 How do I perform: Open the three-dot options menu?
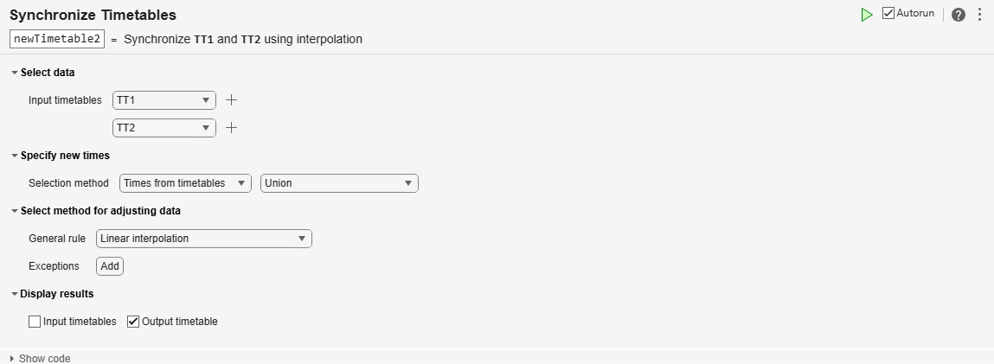(x=980, y=15)
